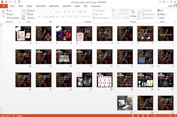Click the Copy icon

[x=7, y=14]
